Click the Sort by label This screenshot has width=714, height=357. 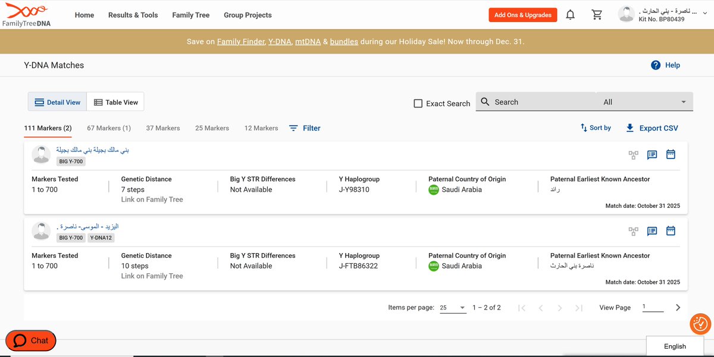[x=600, y=128]
